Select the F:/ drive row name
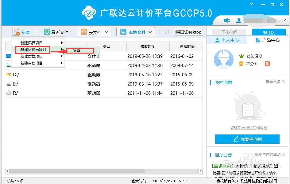Screen dimensions: 290x184 [15, 93]
